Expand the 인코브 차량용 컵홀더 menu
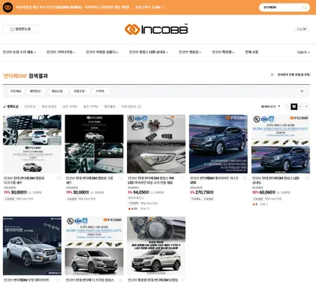 click(x=102, y=52)
